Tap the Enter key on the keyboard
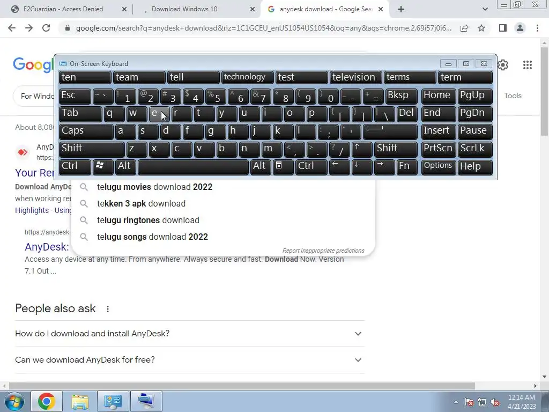 tap(390, 131)
